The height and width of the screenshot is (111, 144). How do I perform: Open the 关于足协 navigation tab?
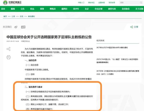(x=139, y=9)
